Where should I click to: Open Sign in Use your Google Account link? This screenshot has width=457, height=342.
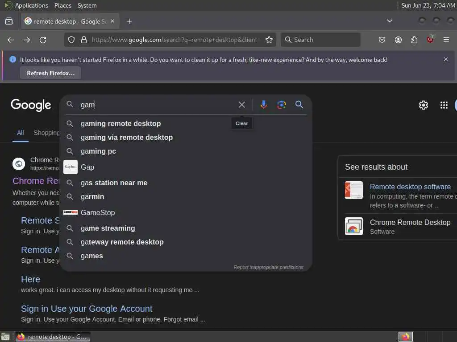click(87, 309)
